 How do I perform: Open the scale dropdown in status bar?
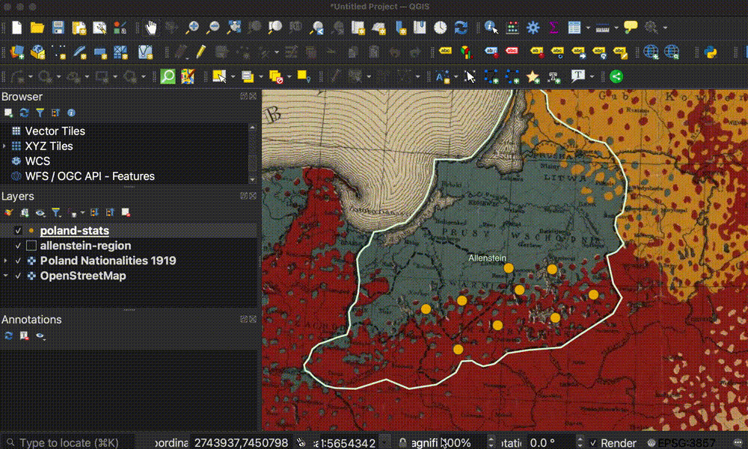coord(385,443)
